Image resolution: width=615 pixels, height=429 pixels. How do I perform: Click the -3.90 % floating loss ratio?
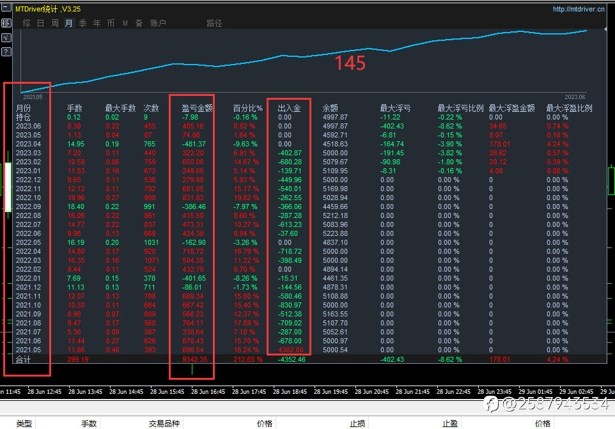tap(450, 144)
